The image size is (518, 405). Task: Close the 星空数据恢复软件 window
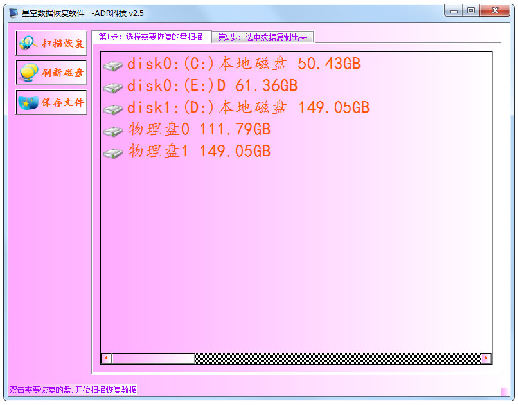click(x=495, y=11)
